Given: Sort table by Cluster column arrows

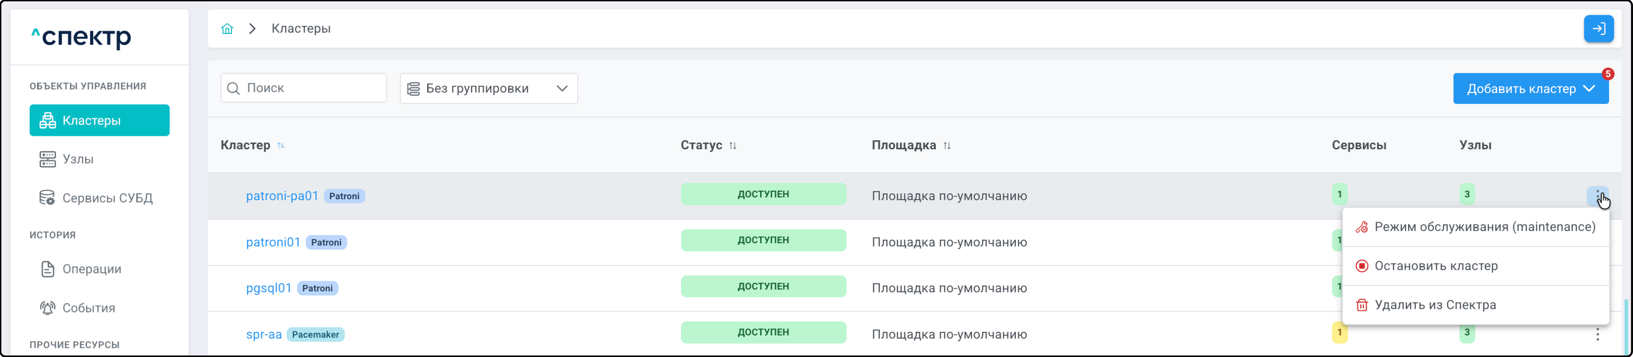Looking at the screenshot, I should pos(281,146).
